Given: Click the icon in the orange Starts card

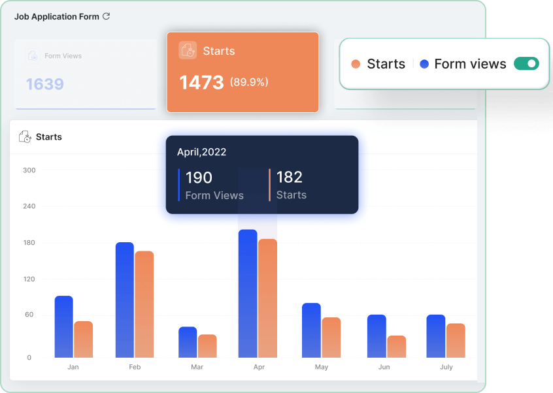Looking at the screenshot, I should tap(188, 51).
